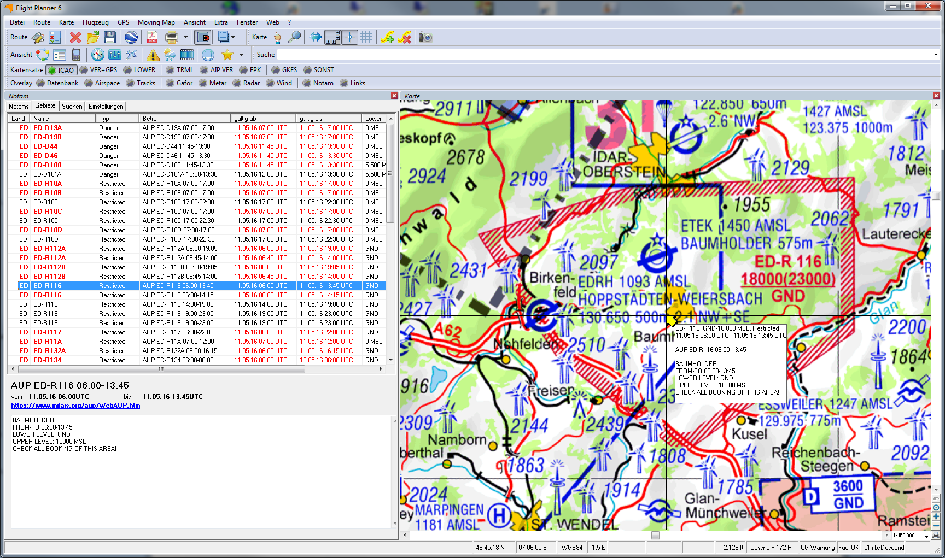Zoom in with the map plus button

pos(936,516)
